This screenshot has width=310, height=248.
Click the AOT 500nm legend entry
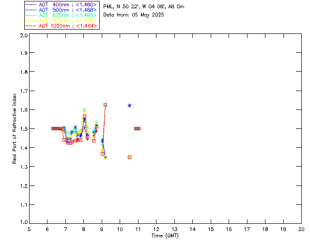61,10
